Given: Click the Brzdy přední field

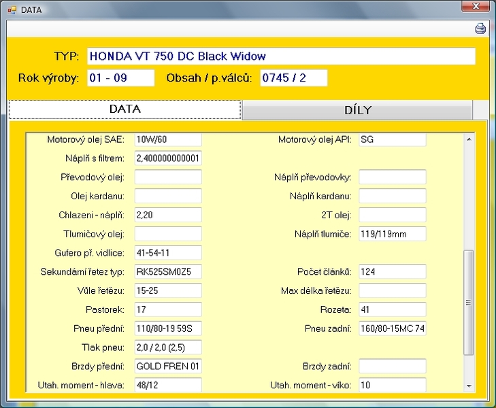Looking at the screenshot, I should click(x=168, y=366).
